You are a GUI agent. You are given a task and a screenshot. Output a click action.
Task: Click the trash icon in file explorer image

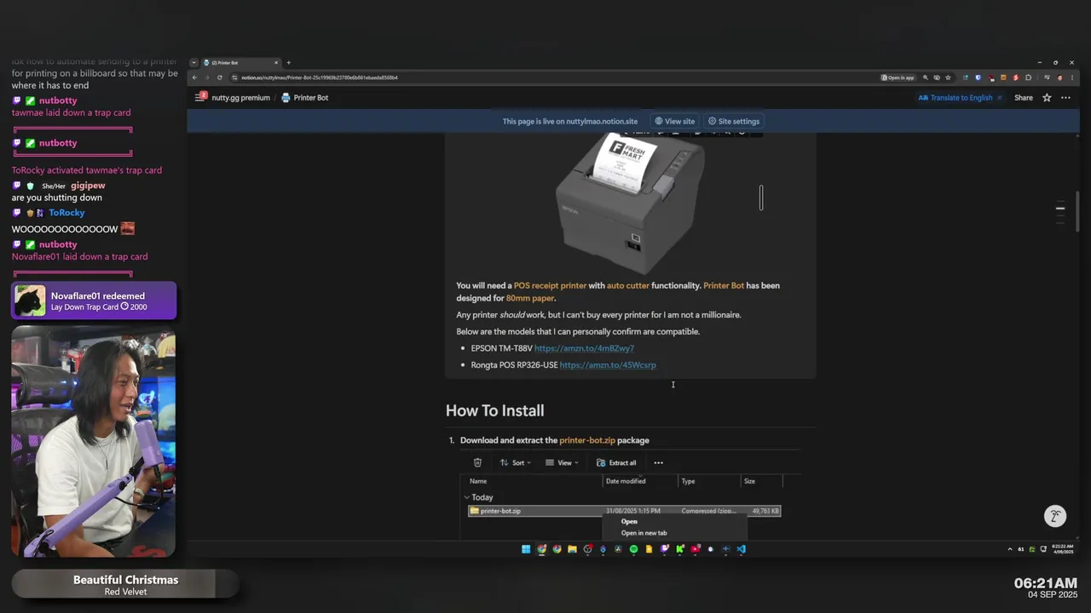coord(477,462)
